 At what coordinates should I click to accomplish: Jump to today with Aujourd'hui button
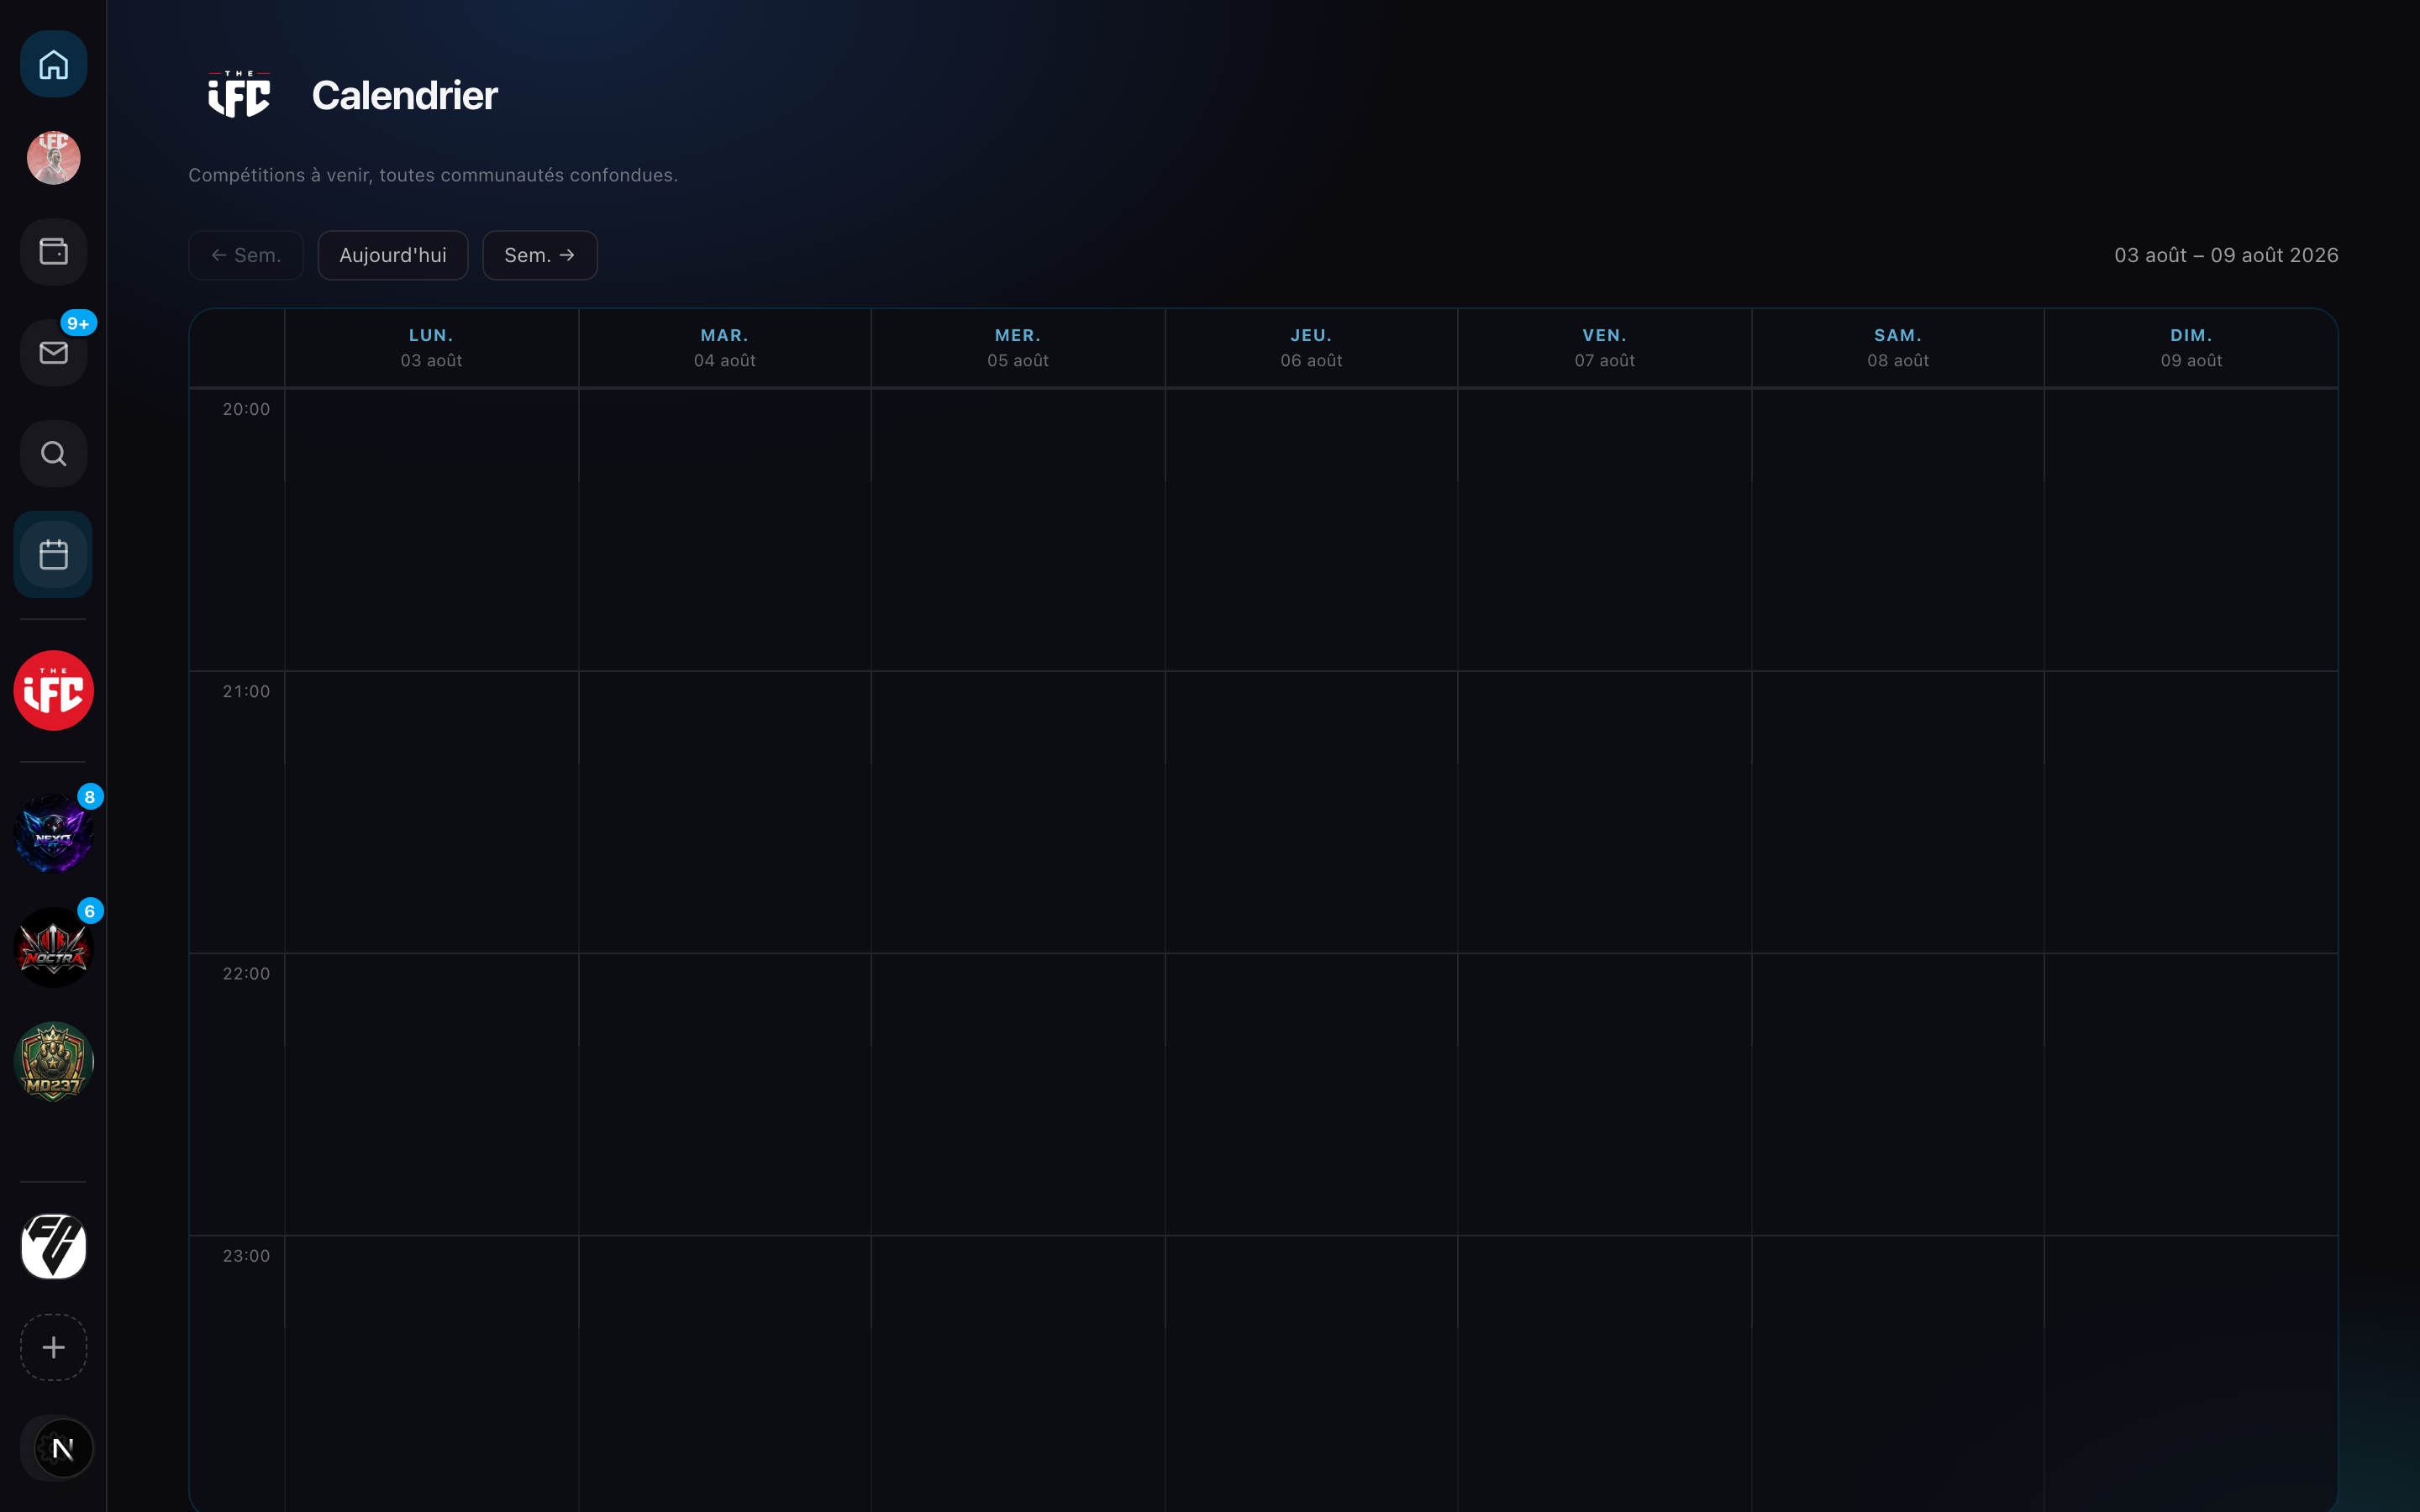coord(393,255)
